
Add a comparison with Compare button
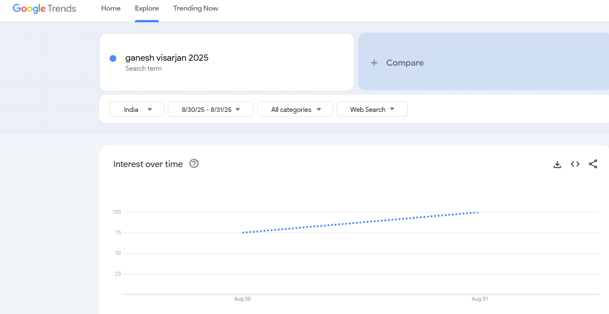[x=484, y=62]
